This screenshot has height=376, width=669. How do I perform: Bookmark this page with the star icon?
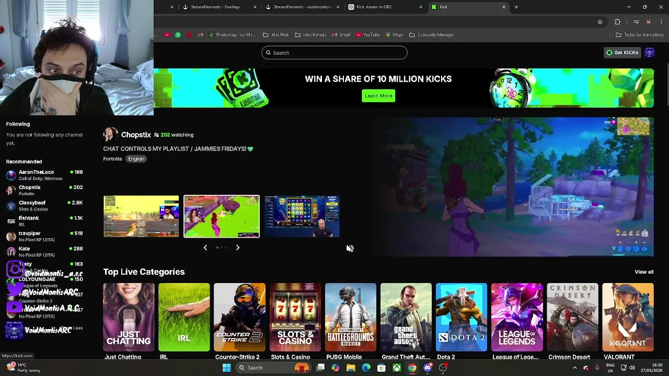pos(600,22)
